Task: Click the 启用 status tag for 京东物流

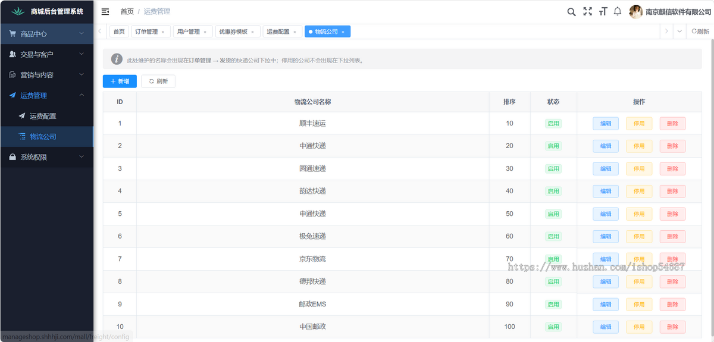Action: point(553,259)
